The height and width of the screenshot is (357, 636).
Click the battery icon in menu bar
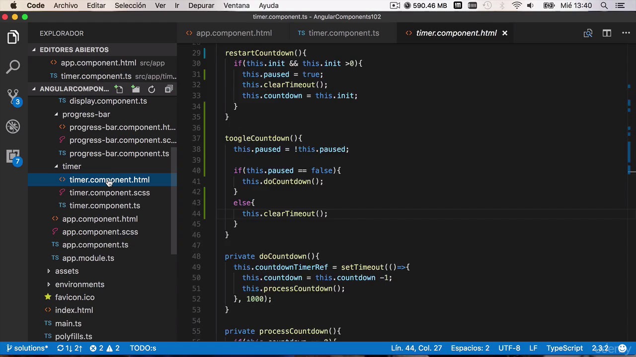pos(549,5)
